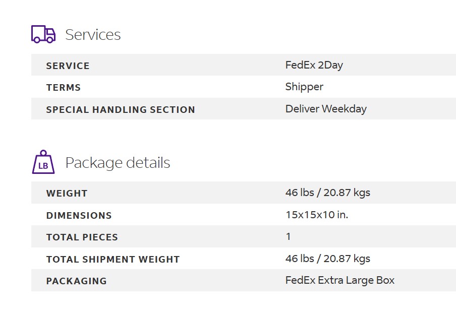Click the SERVICE row label
This screenshot has height=315, width=456.
coord(68,66)
